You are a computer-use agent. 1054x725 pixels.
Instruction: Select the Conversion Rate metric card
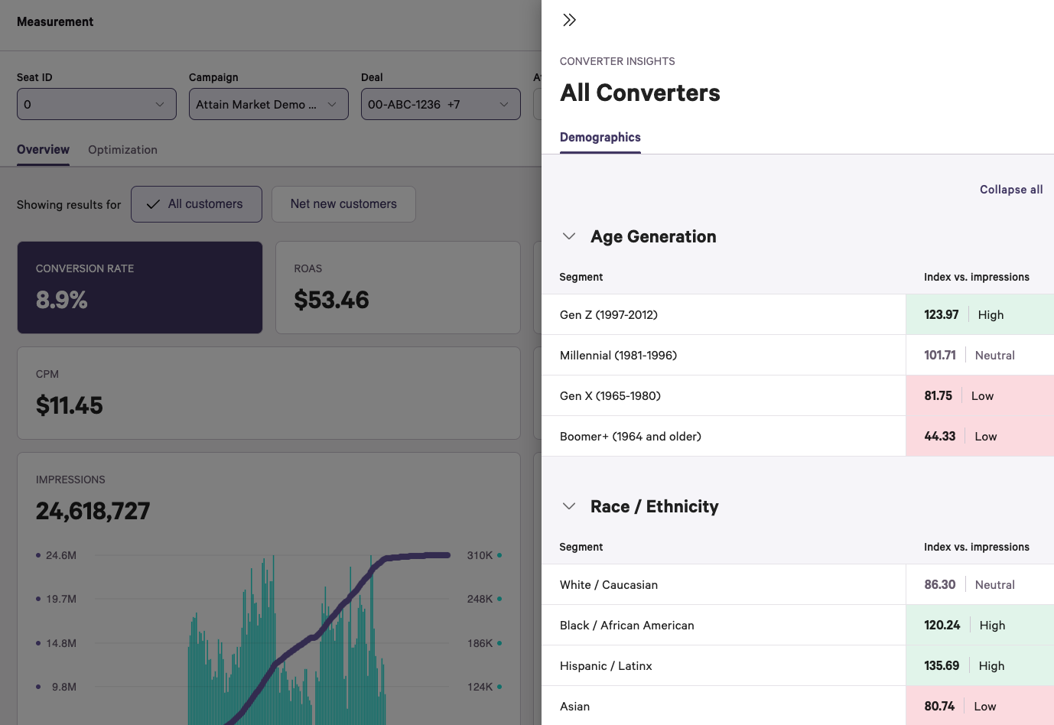[139, 288]
